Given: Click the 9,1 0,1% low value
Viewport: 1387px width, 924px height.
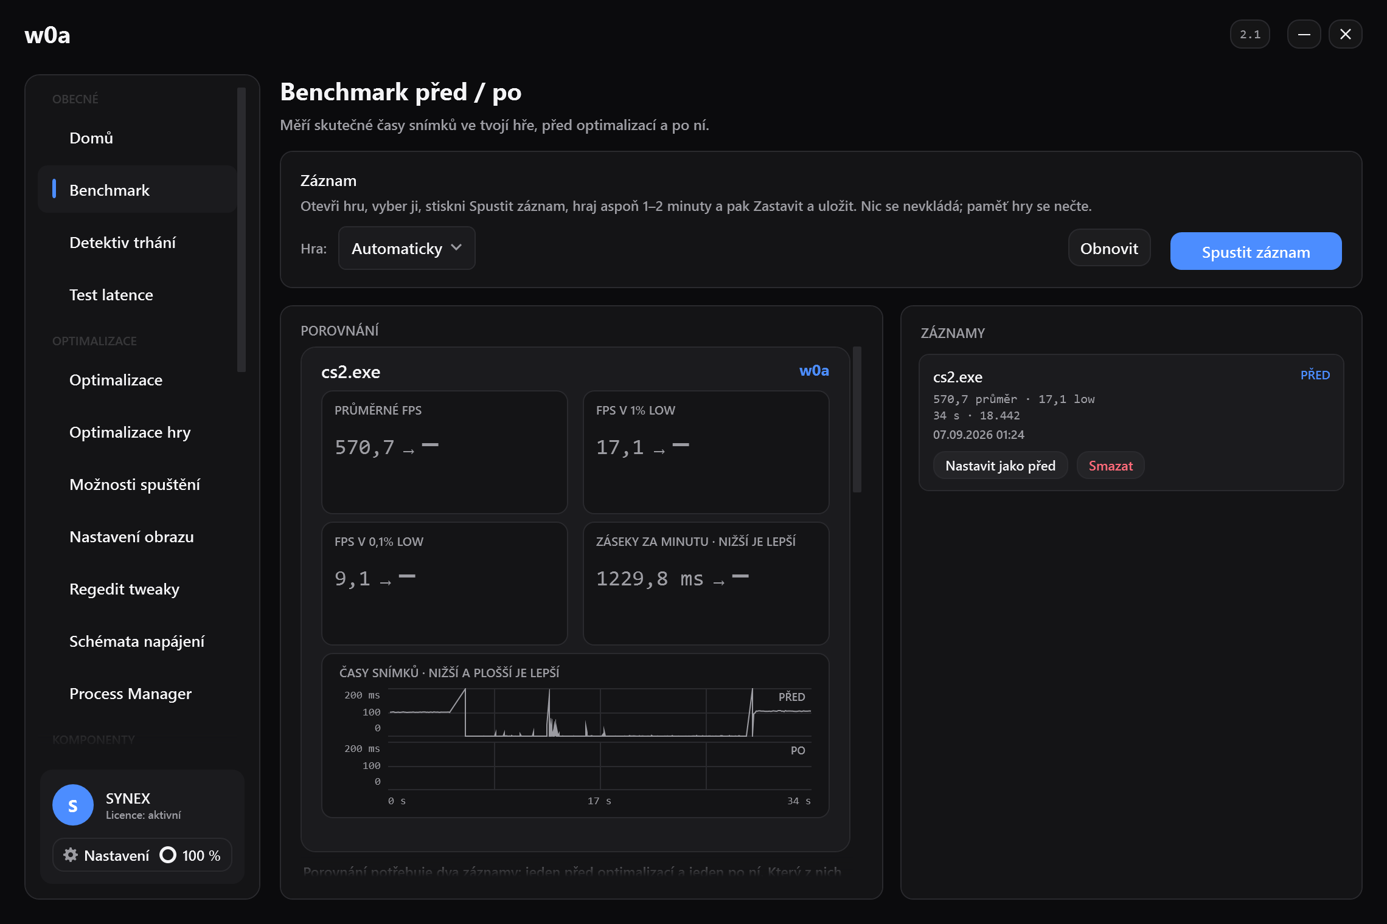Looking at the screenshot, I should (x=352, y=579).
